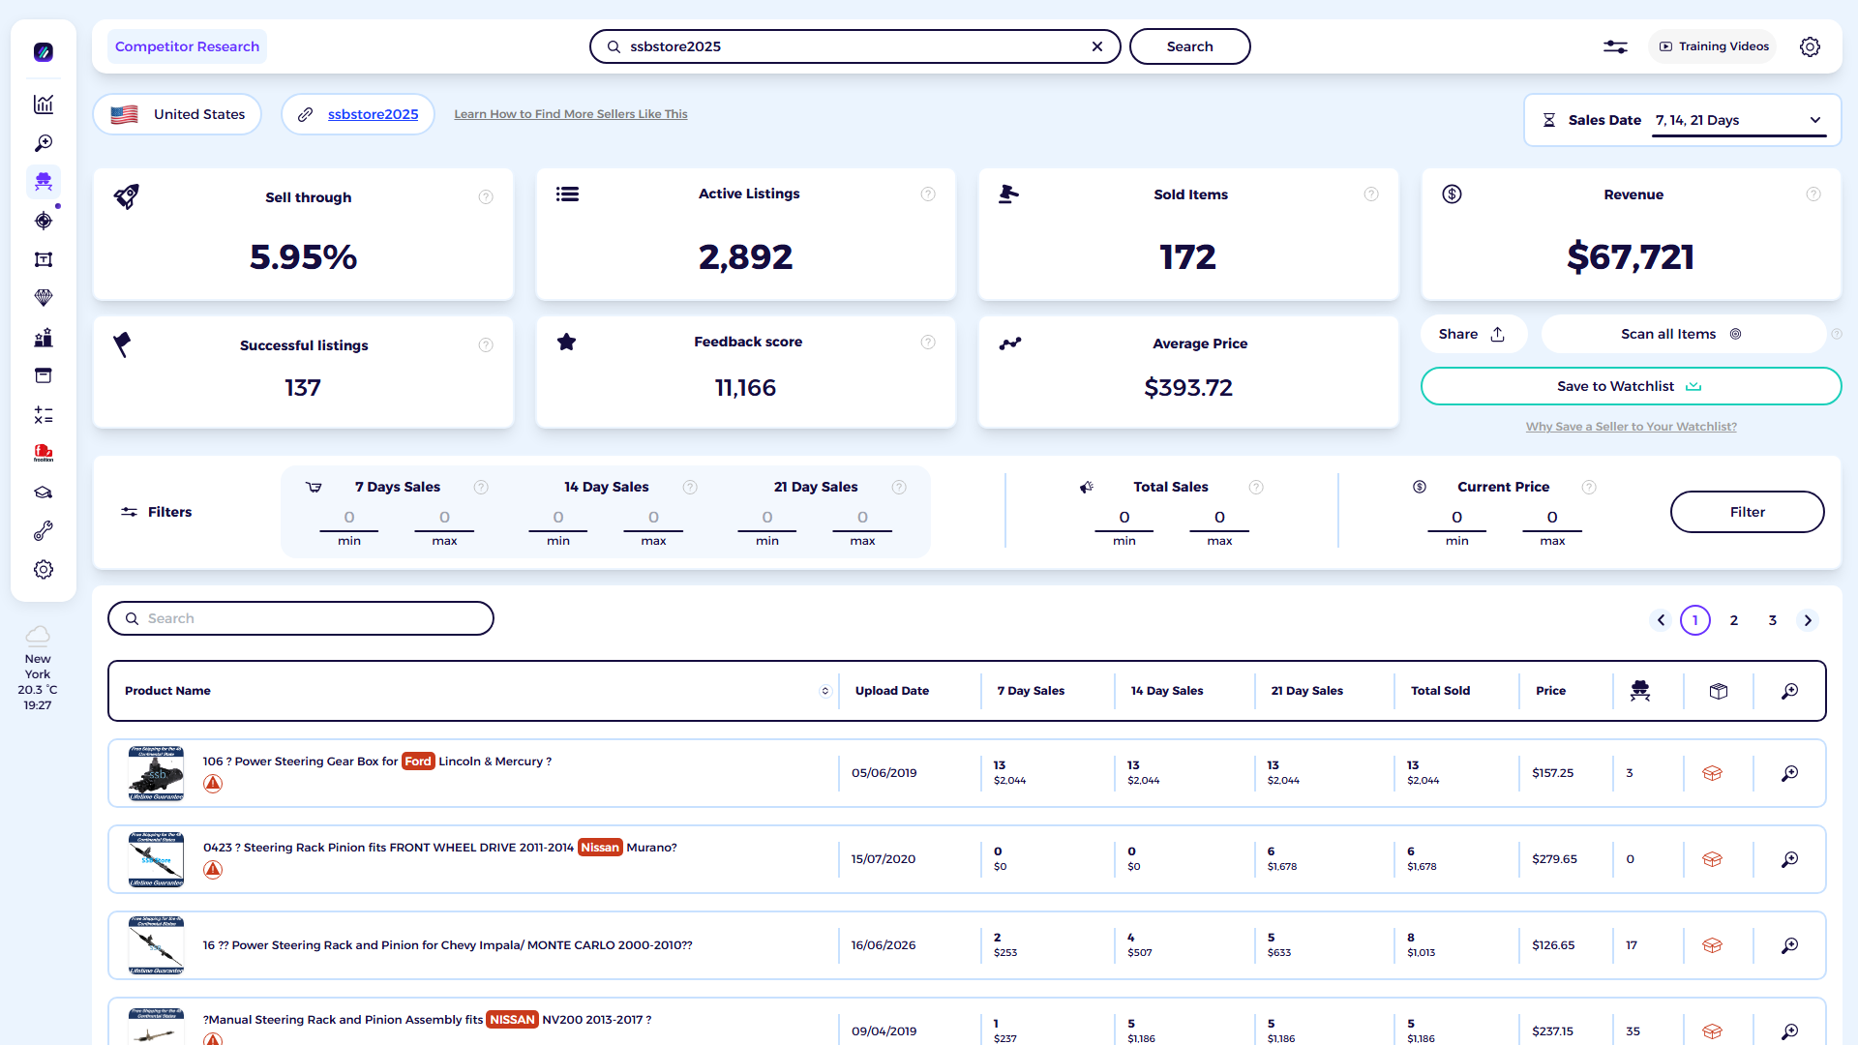This screenshot has width=1858, height=1045.
Task: Click the Current Price max input
Action: pyautogui.click(x=1552, y=518)
